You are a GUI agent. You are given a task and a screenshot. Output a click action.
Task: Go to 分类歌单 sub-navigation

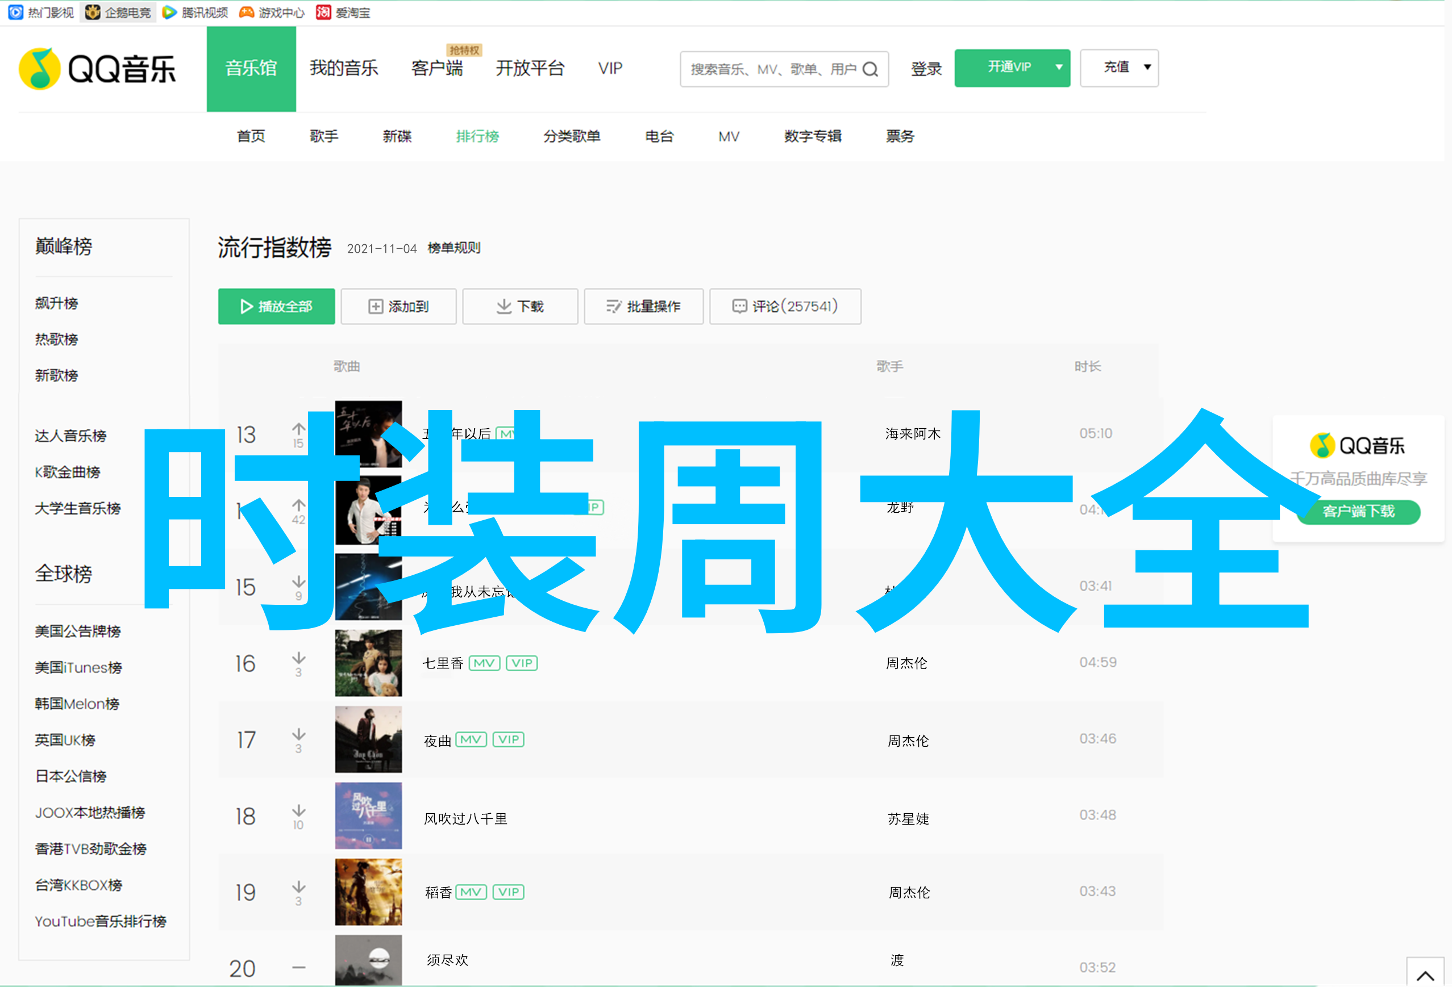tap(572, 136)
